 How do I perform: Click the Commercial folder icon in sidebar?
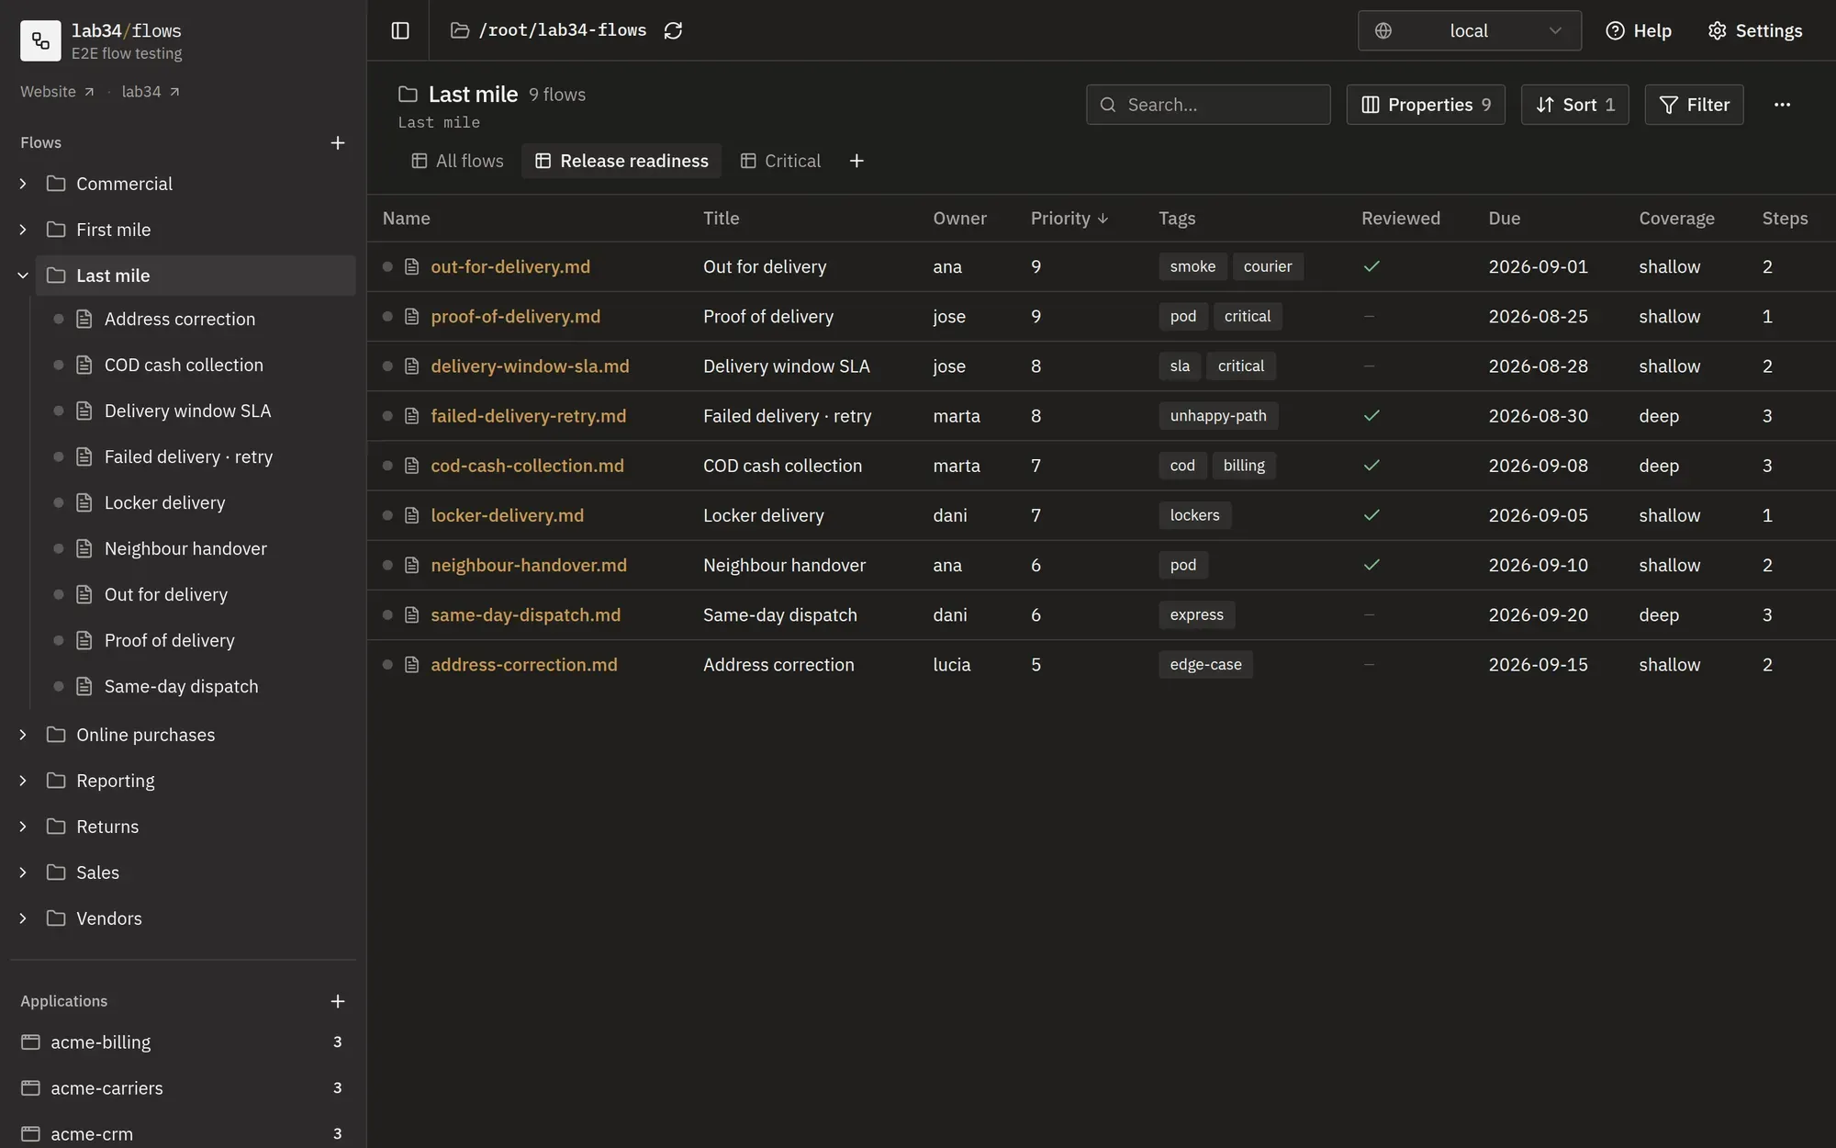click(x=56, y=183)
